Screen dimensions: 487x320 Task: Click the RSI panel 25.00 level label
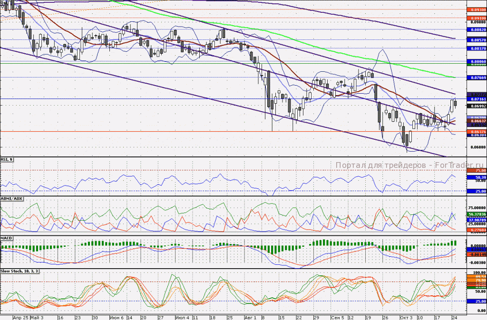477,191
